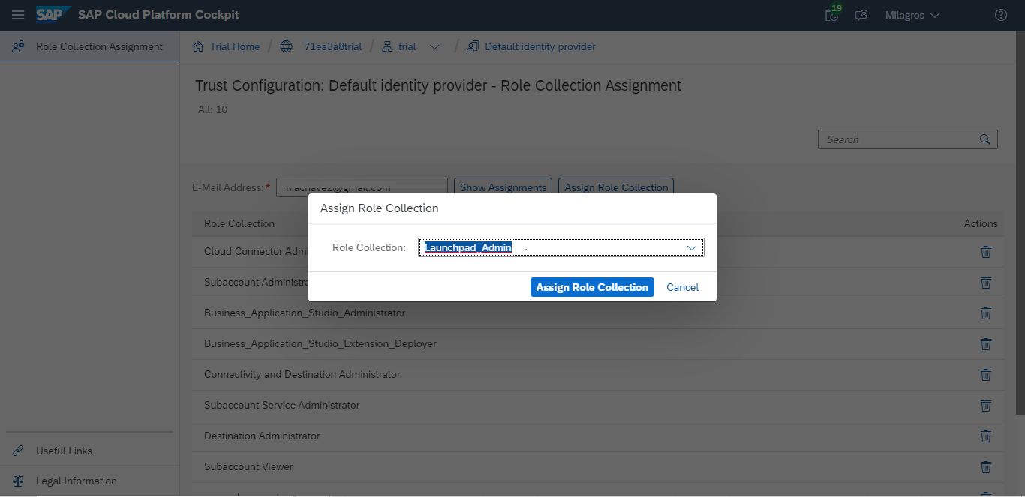Open the help question mark icon
This screenshot has height=497, width=1025.
[x=1000, y=15]
